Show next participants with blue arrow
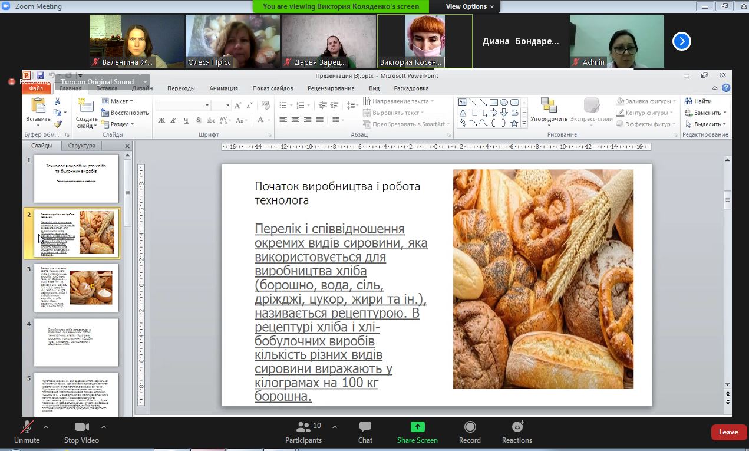 (681, 41)
